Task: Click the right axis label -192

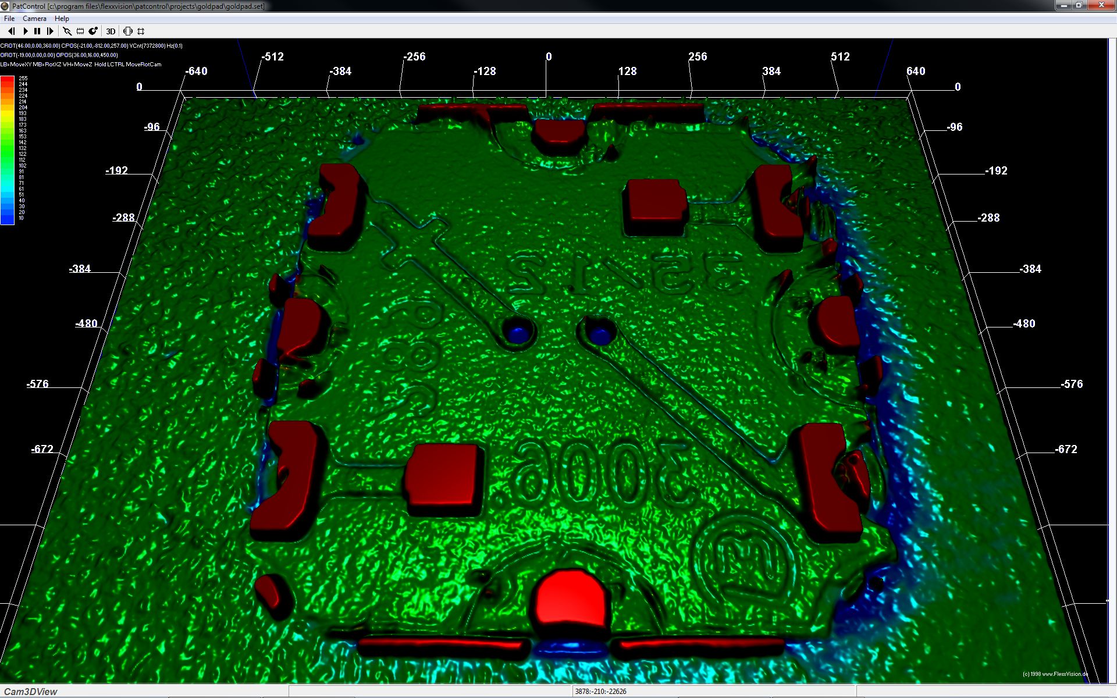Action: 996,170
